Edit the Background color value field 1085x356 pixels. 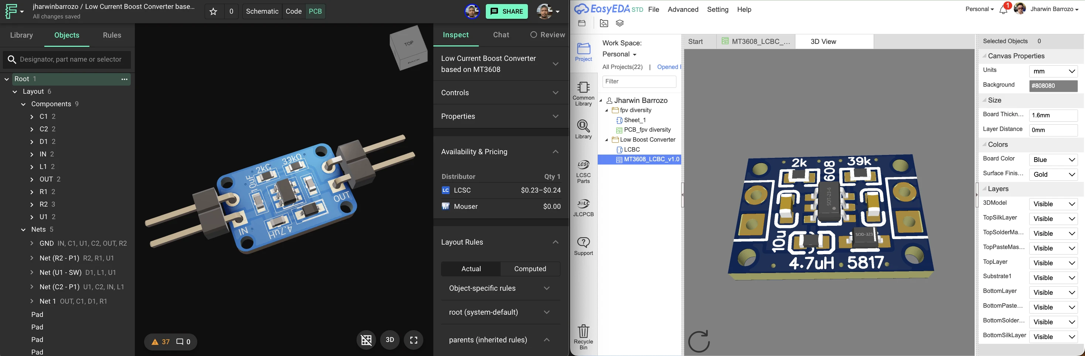1052,86
